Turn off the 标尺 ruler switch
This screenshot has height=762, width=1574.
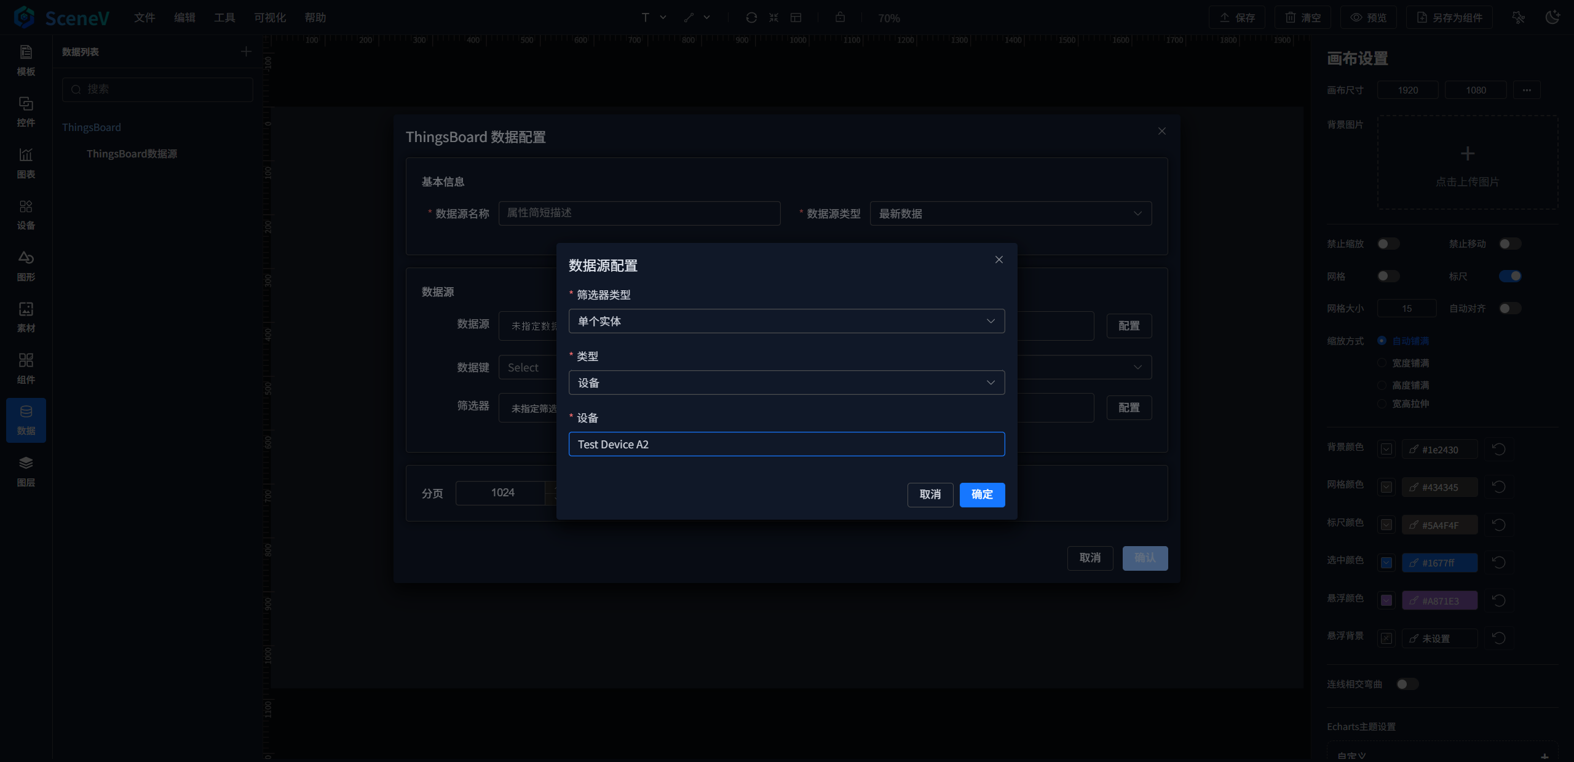(1510, 276)
